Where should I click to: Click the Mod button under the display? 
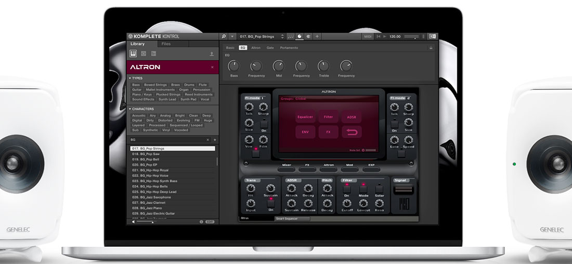tap(350, 169)
